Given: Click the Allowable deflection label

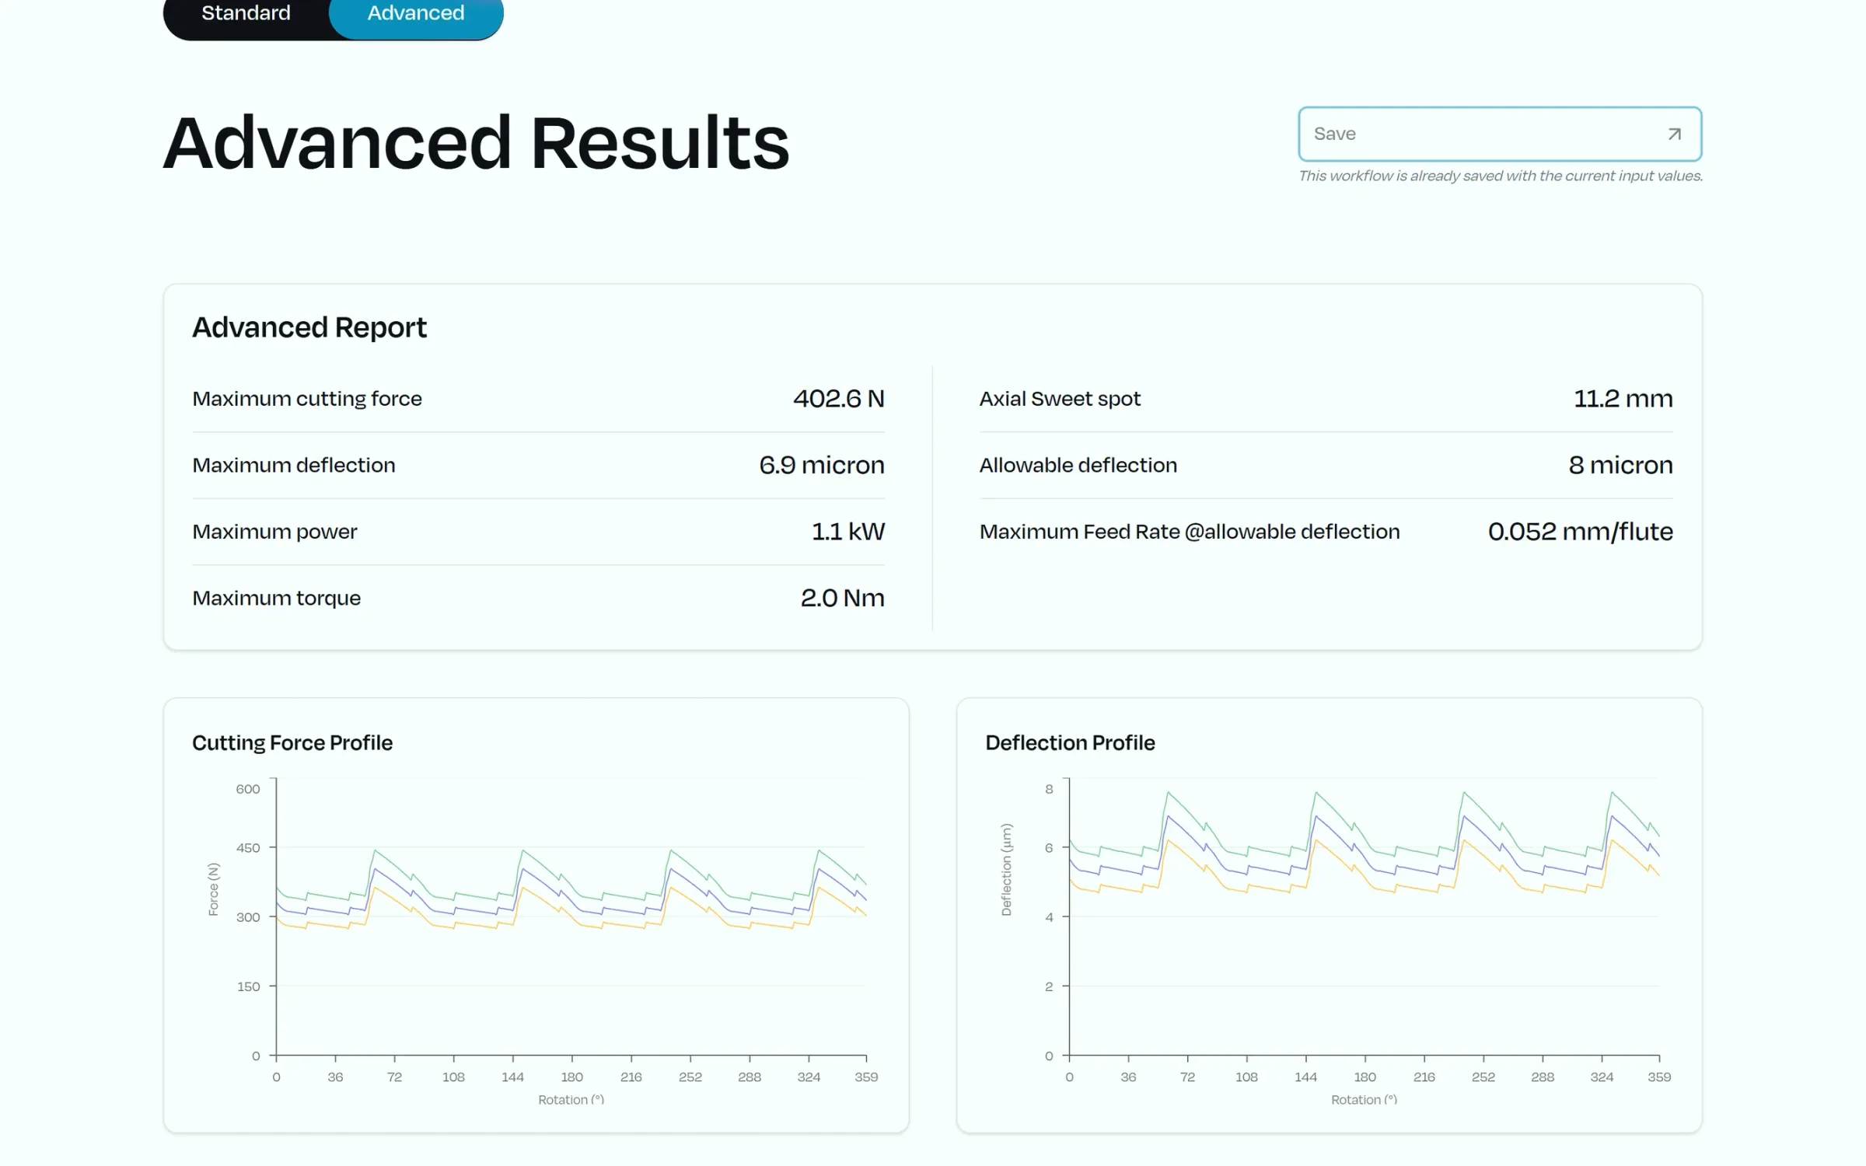Looking at the screenshot, I should click(1078, 465).
